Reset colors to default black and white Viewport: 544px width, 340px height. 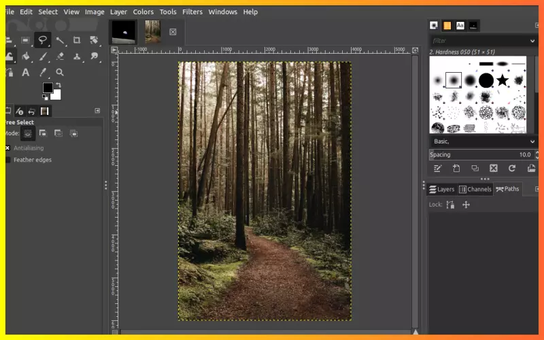click(x=45, y=97)
